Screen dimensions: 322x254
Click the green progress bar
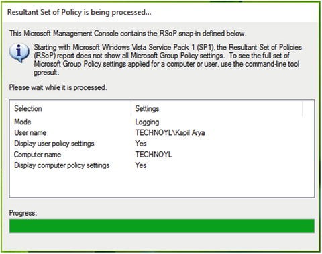pyautogui.click(x=162, y=226)
